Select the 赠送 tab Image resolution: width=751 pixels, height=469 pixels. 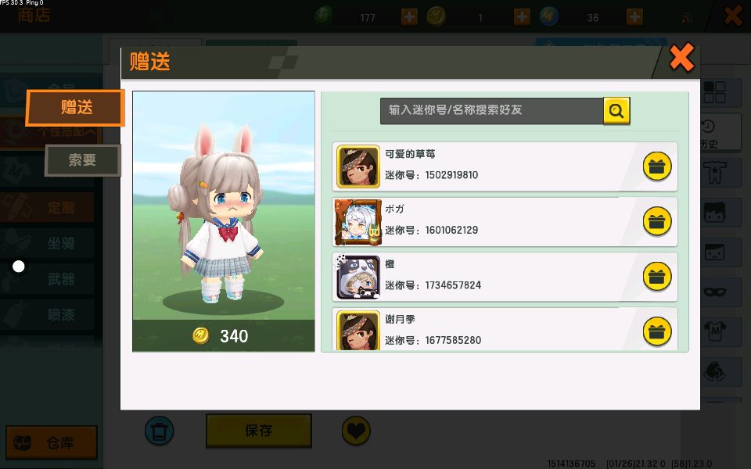click(75, 107)
